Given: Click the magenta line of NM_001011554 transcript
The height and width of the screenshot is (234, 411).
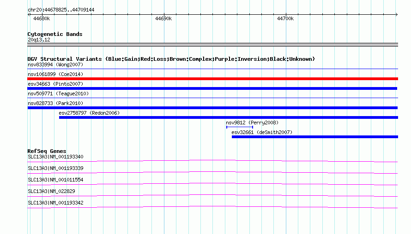Looking at the screenshot, I should 212,184.
